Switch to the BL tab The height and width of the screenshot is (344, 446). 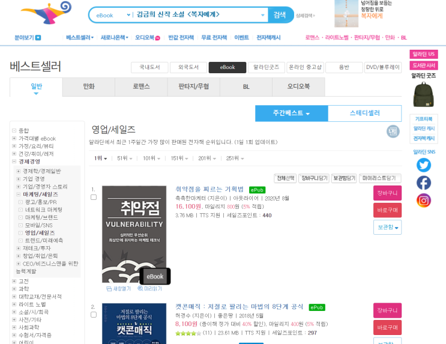pos(246,87)
